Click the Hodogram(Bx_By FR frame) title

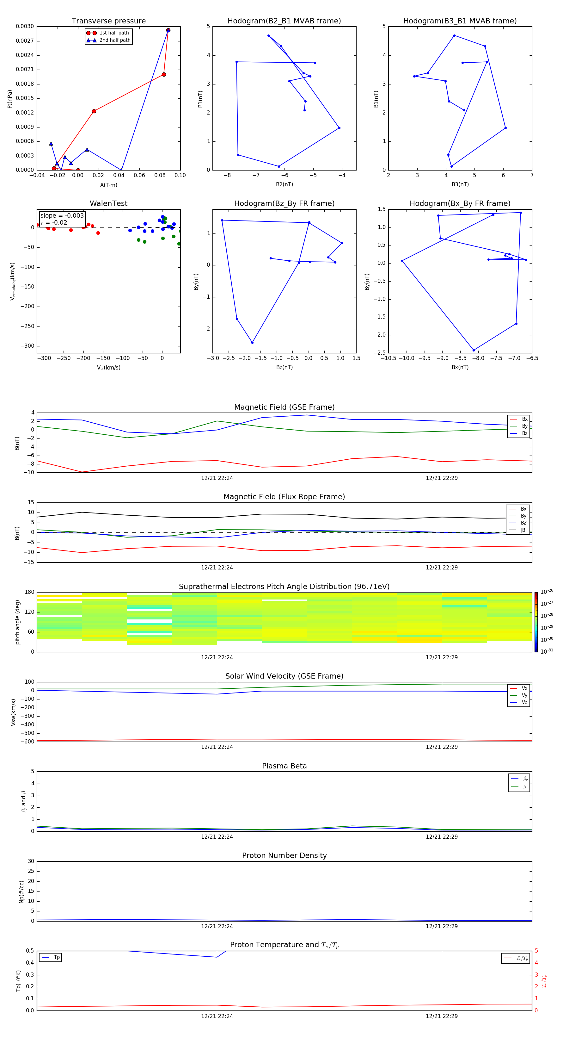coord(460,203)
